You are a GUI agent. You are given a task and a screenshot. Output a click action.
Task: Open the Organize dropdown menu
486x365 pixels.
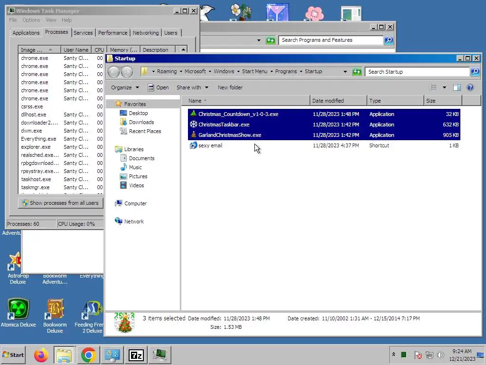[x=125, y=87]
